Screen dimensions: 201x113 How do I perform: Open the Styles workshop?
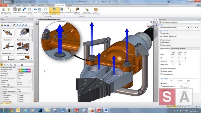point(15,10)
